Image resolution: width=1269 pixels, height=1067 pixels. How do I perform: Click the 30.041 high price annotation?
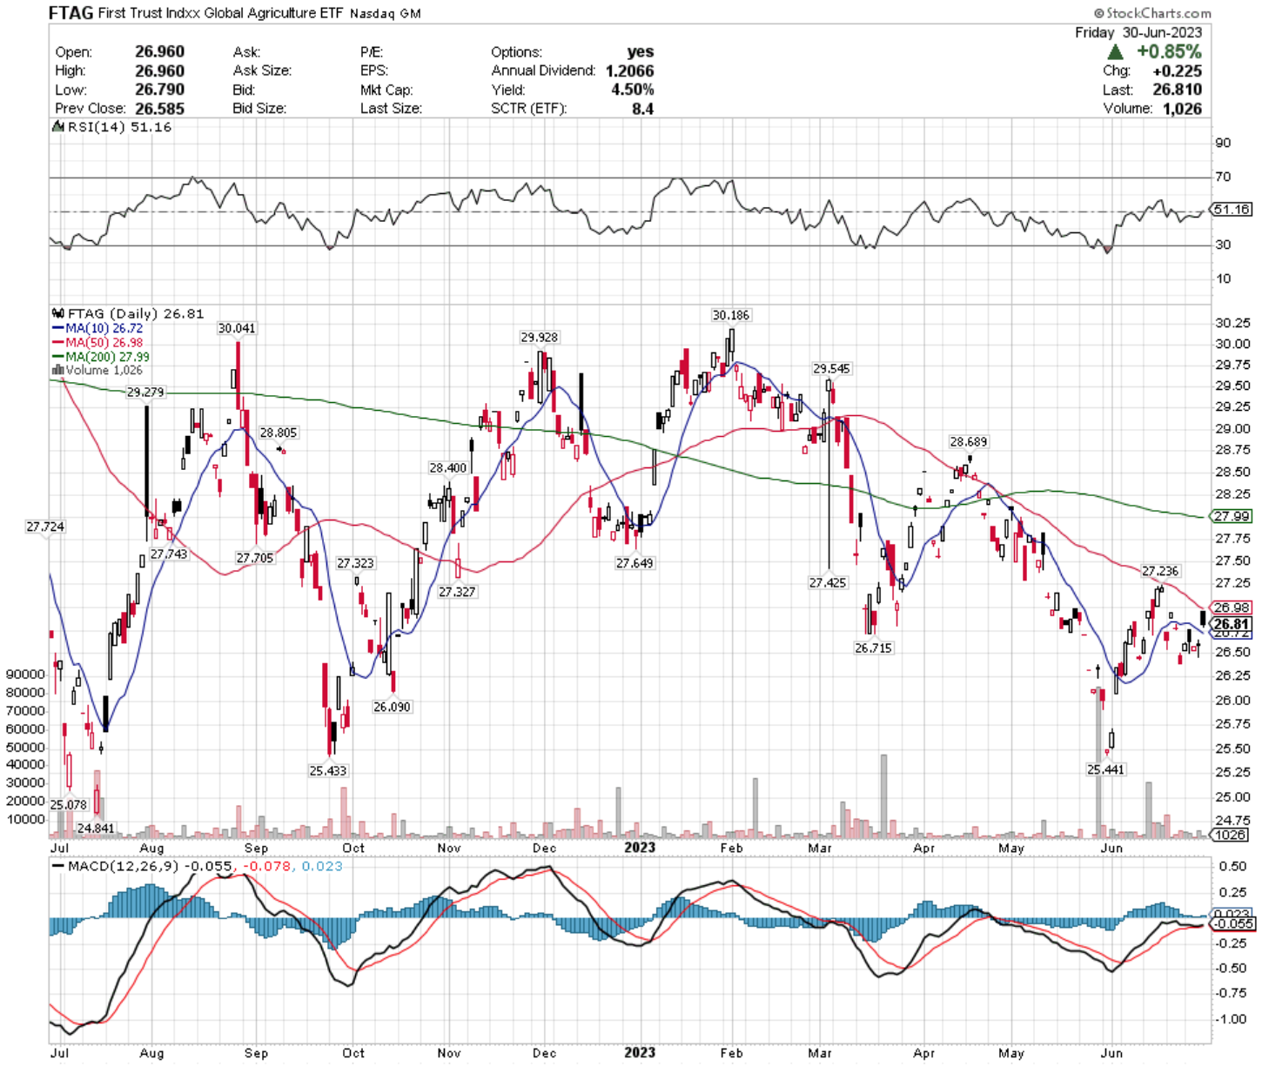[x=237, y=328]
